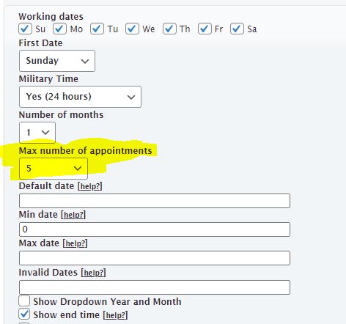Focus the Max date text box
This screenshot has height=324, width=346.
point(155,258)
